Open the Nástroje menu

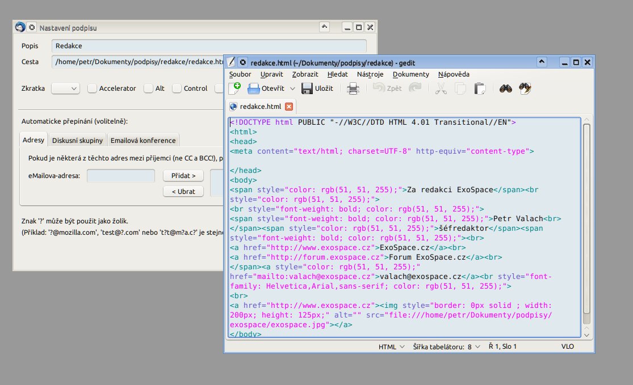(x=370, y=74)
